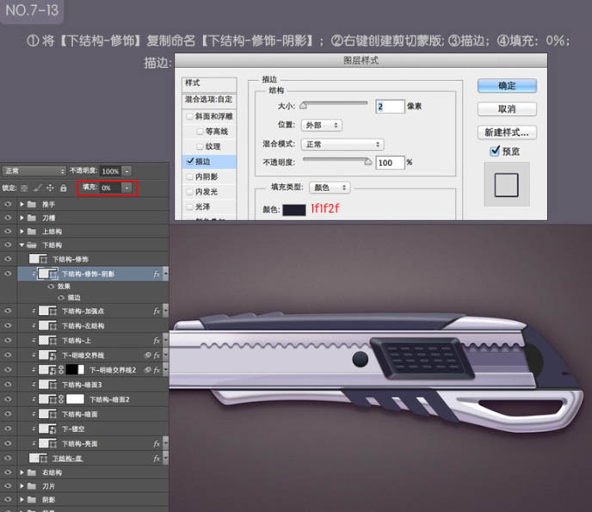Select the black-white mask thumbnail of 下-明暗交界线2
Viewport: 592px width, 512px height.
coord(75,370)
